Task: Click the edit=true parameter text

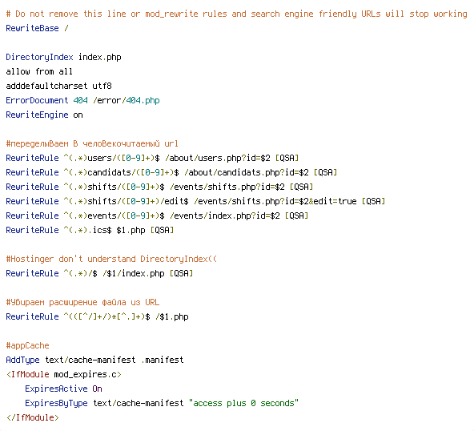Action: click(335, 201)
